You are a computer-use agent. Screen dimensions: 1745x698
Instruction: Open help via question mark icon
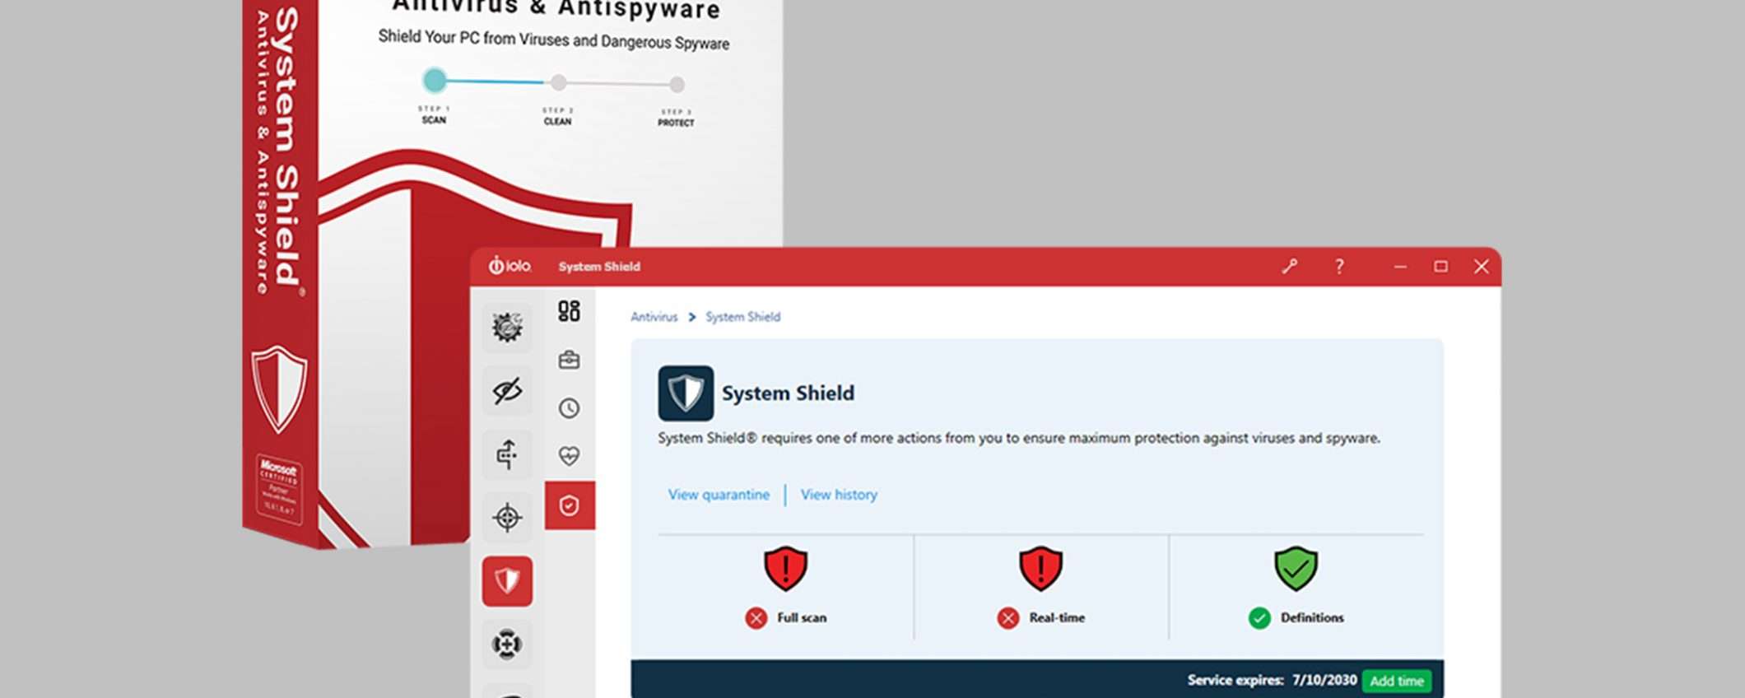(1339, 267)
